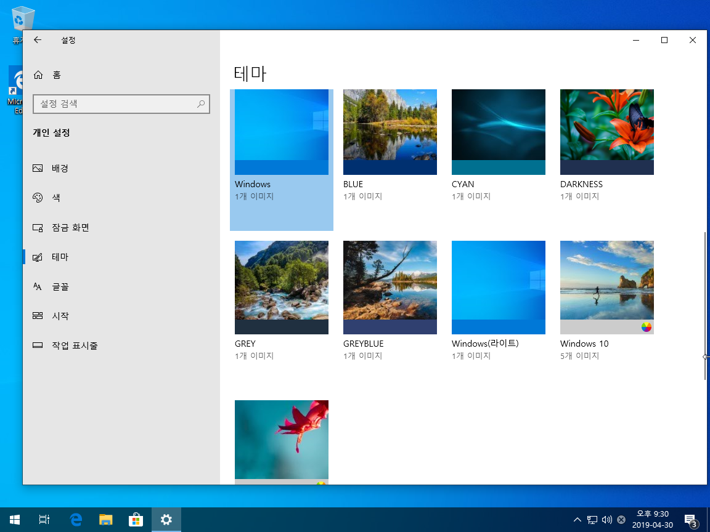Open 작업 표시줄 settings page
710x532 pixels.
click(x=121, y=345)
